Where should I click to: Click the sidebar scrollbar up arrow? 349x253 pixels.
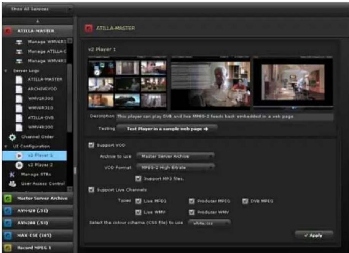pos(70,41)
